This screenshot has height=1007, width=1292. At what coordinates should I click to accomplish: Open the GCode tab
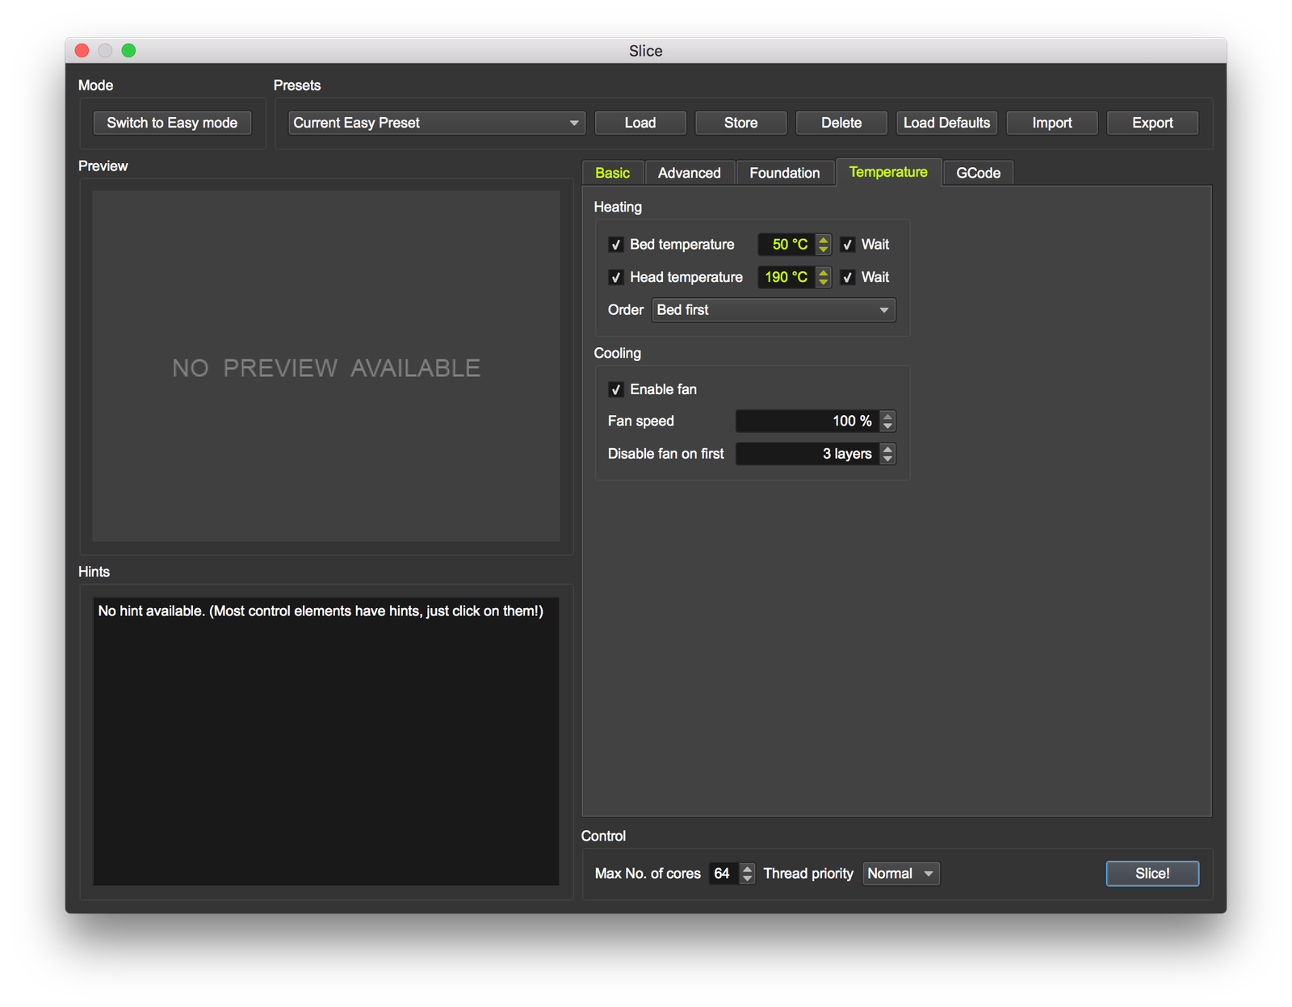point(978,173)
